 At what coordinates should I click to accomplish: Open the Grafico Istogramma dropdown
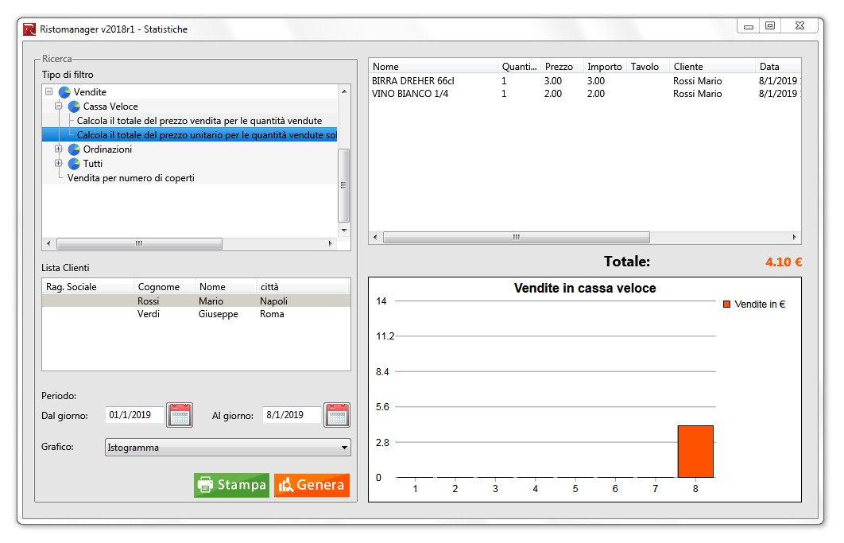(x=227, y=448)
